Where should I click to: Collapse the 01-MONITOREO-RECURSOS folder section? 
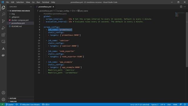click(x=20, y=11)
